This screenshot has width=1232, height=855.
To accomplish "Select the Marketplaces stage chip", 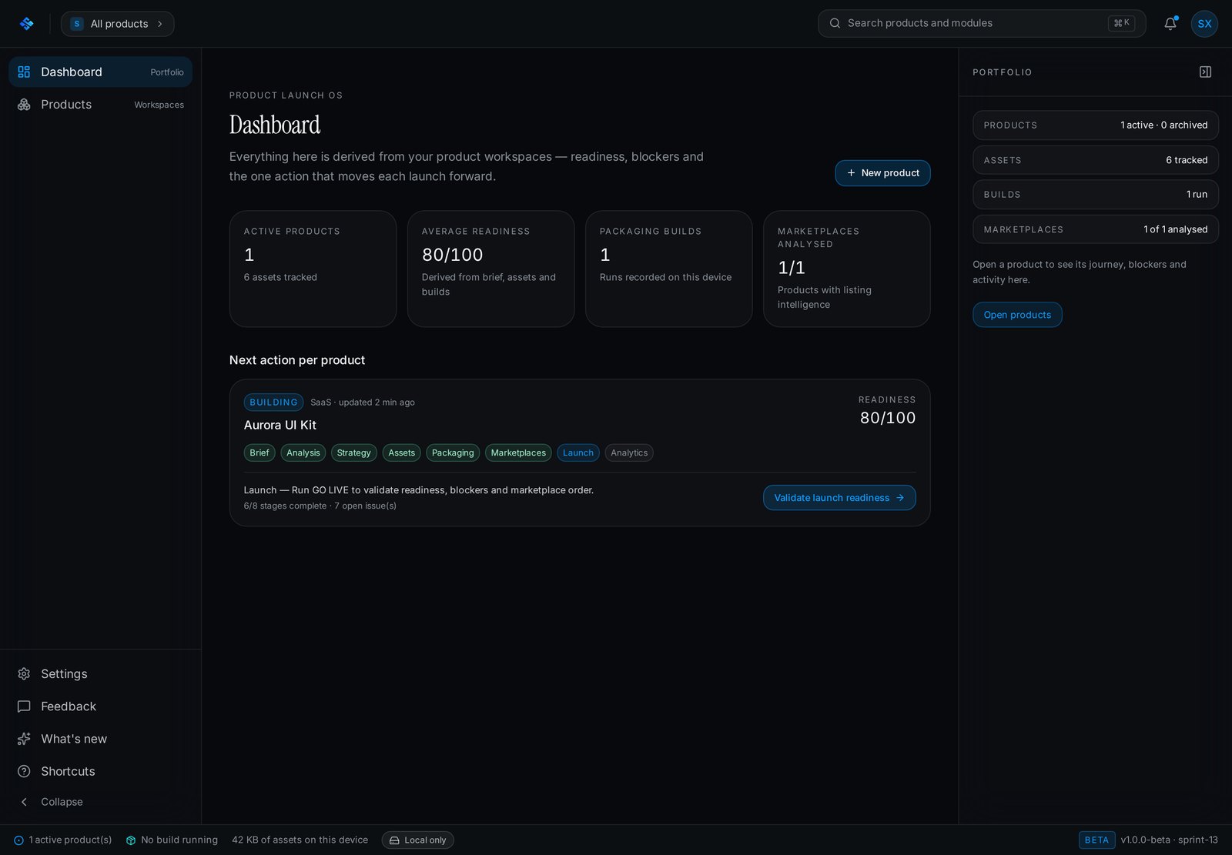I will coord(518,453).
